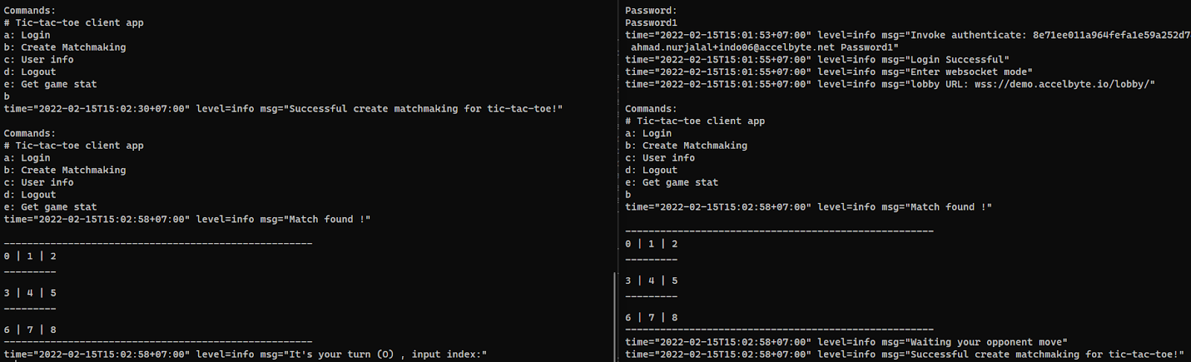
Task: Click the typed "Password1" entry line
Action: click(x=651, y=23)
